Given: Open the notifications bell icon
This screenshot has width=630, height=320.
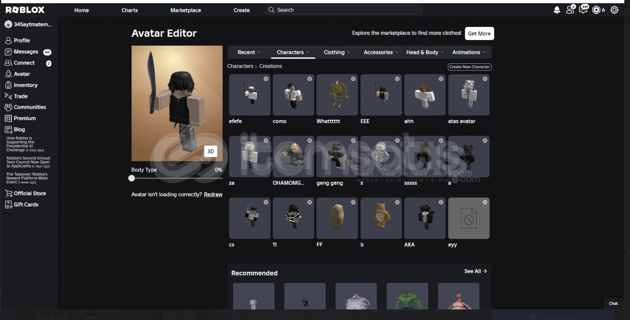Looking at the screenshot, I should point(557,10).
